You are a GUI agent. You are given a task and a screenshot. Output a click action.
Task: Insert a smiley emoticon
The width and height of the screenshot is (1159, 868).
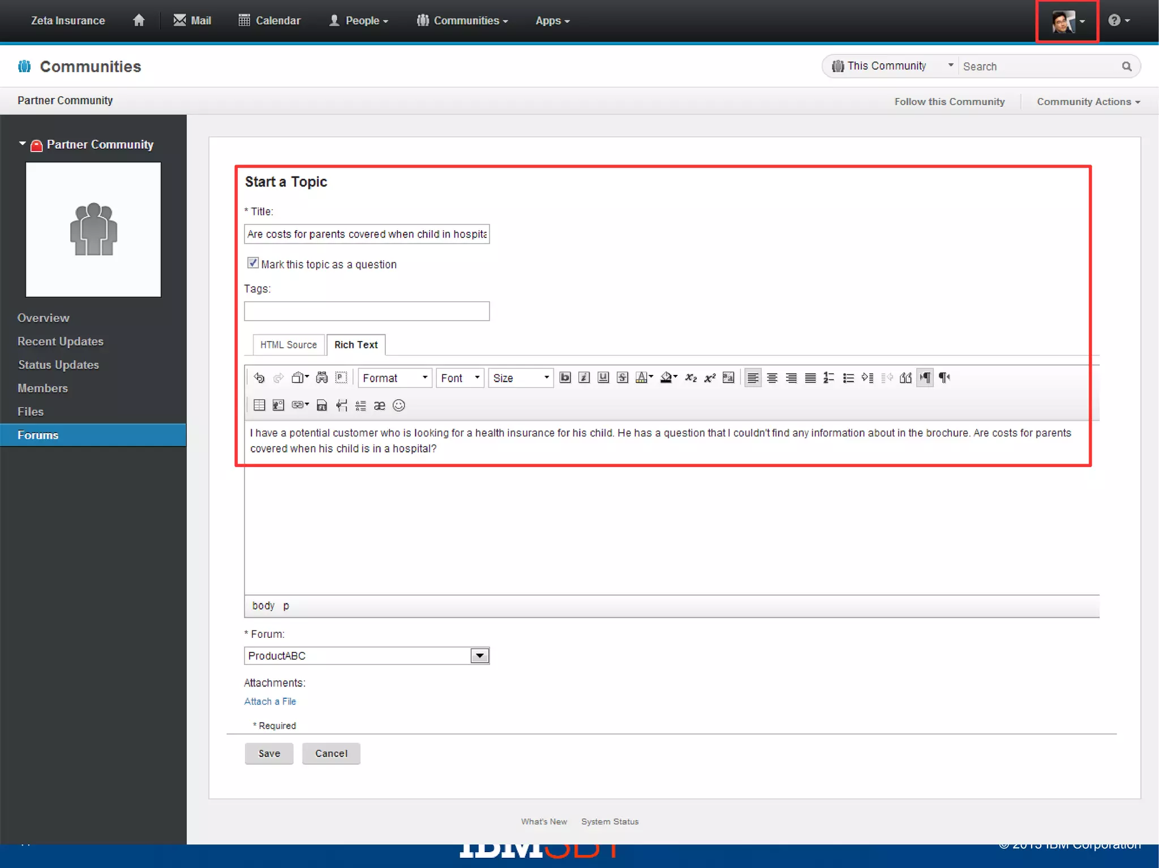coord(398,405)
